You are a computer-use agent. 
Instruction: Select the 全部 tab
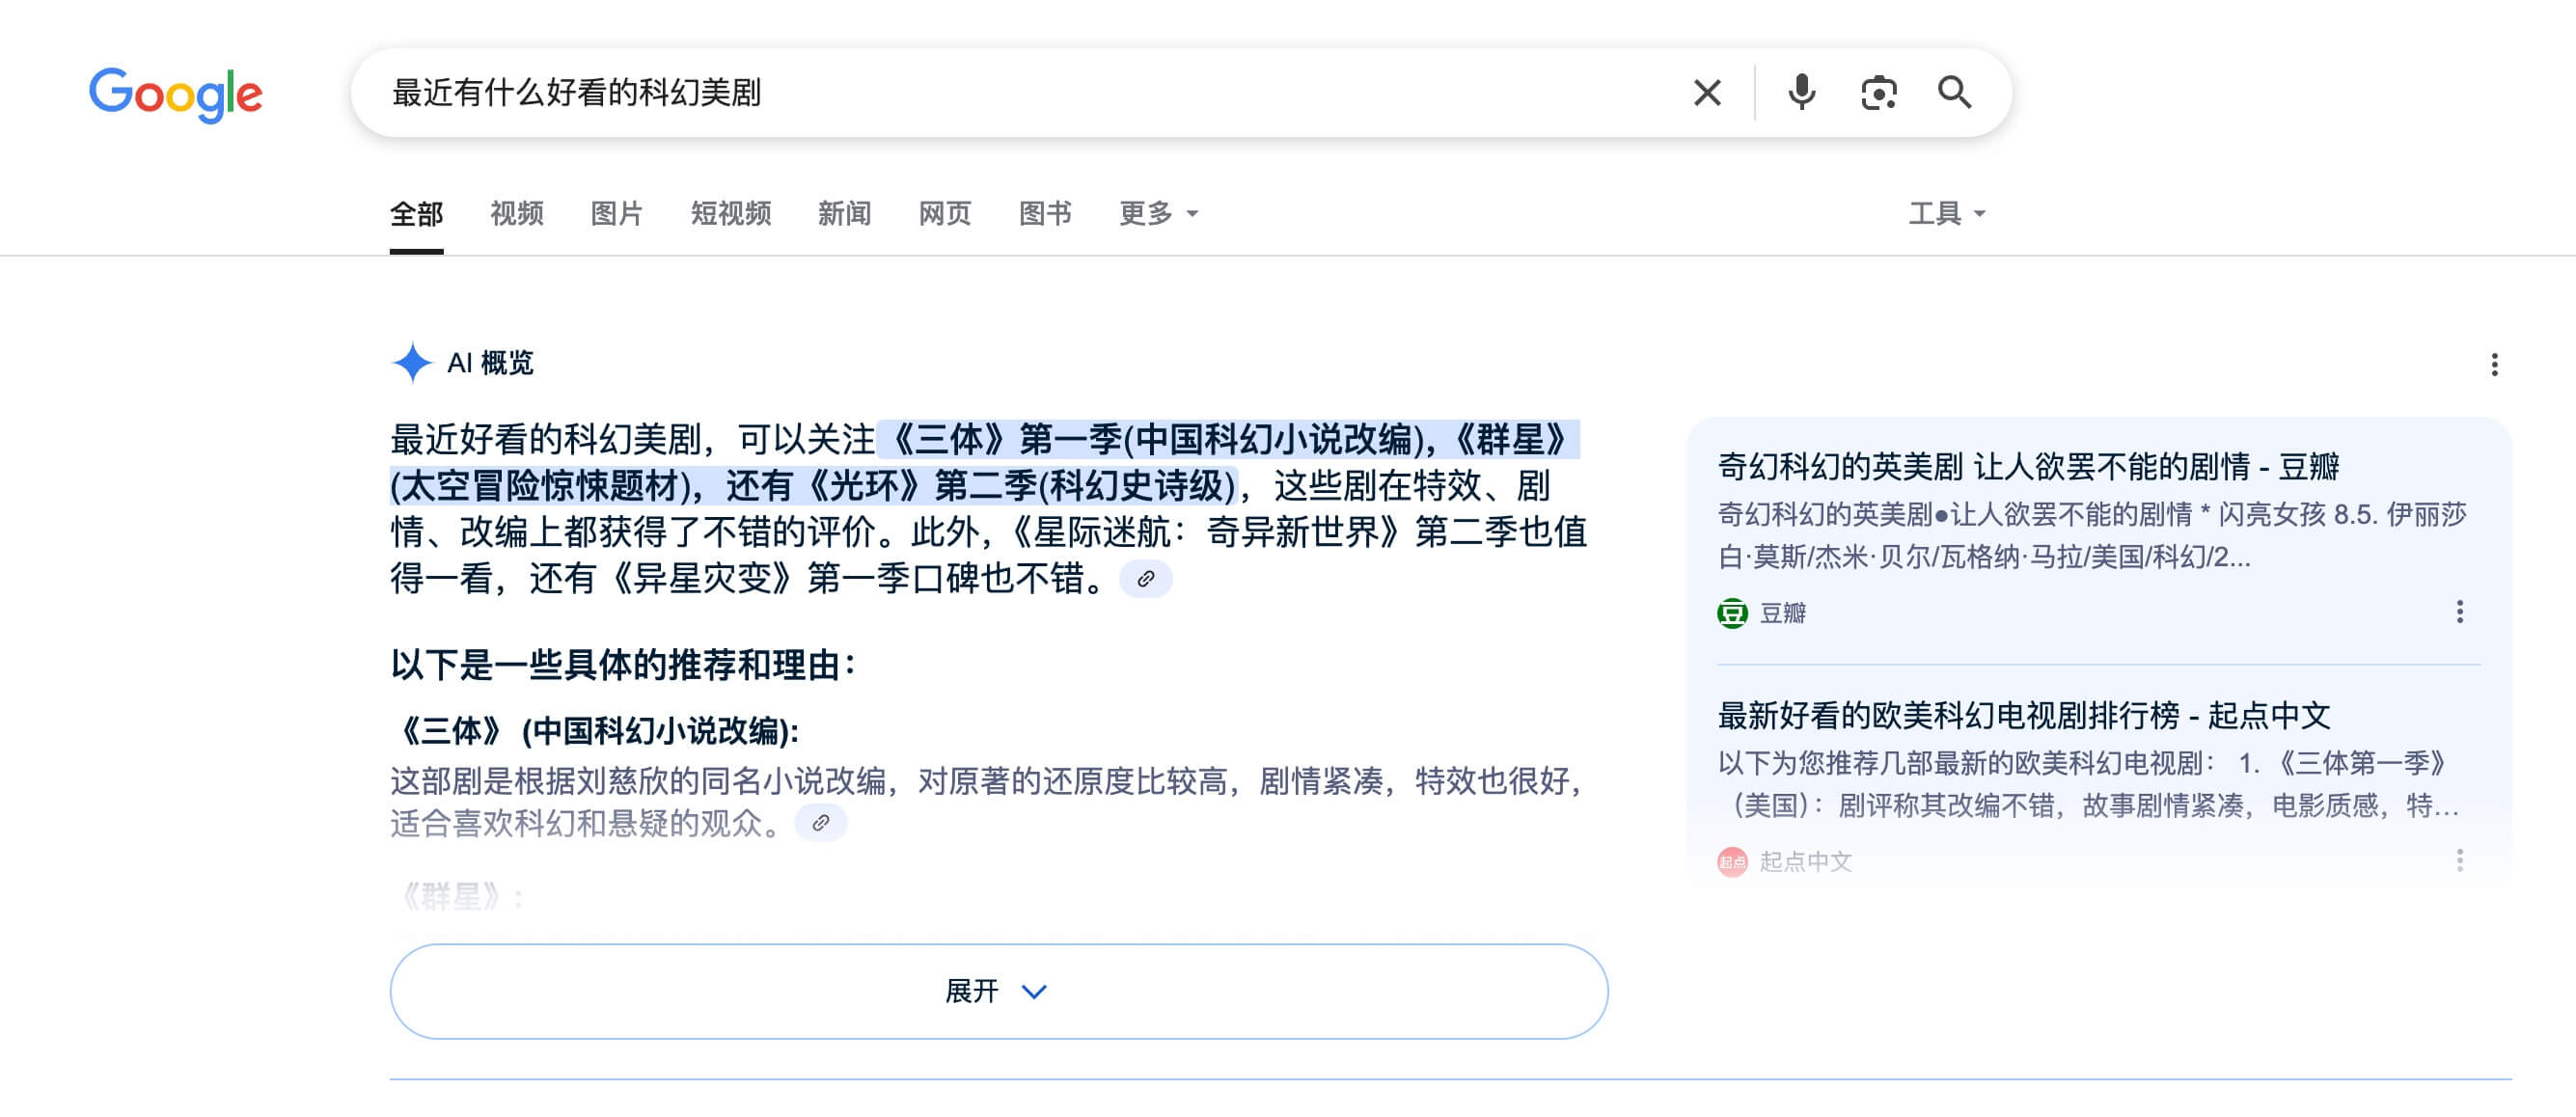click(x=416, y=214)
